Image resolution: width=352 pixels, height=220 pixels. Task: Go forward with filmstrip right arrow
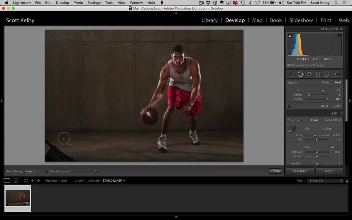(x=38, y=181)
